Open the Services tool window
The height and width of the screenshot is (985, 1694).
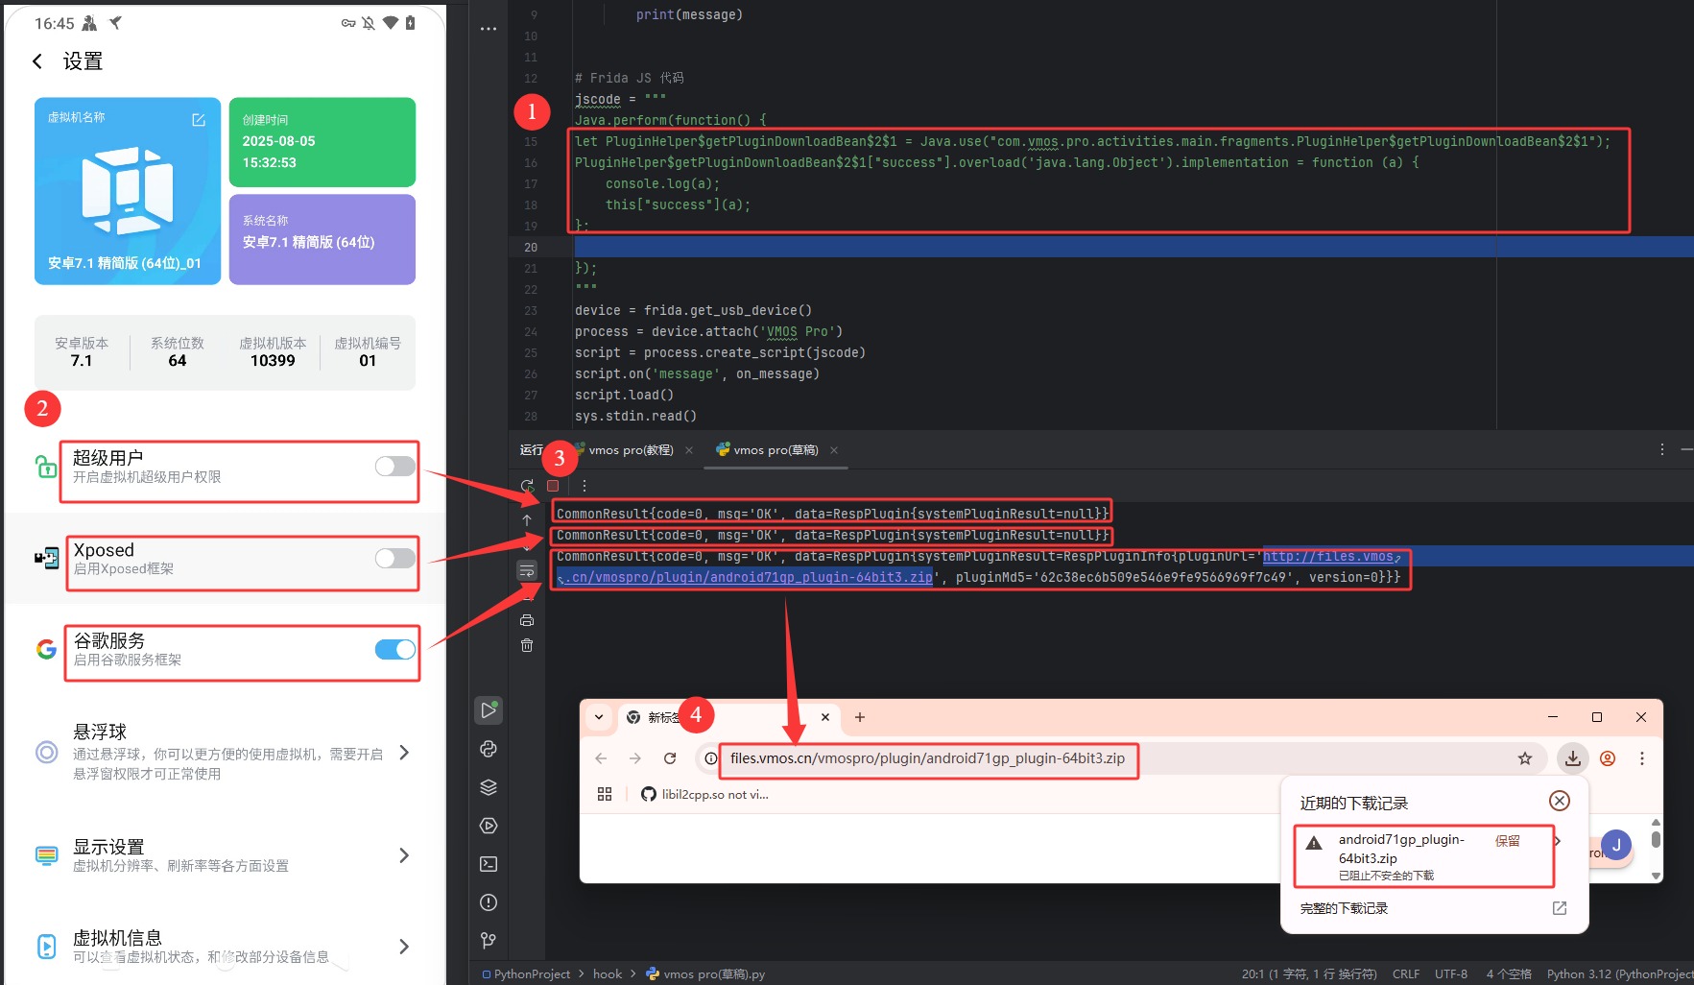pyautogui.click(x=489, y=826)
